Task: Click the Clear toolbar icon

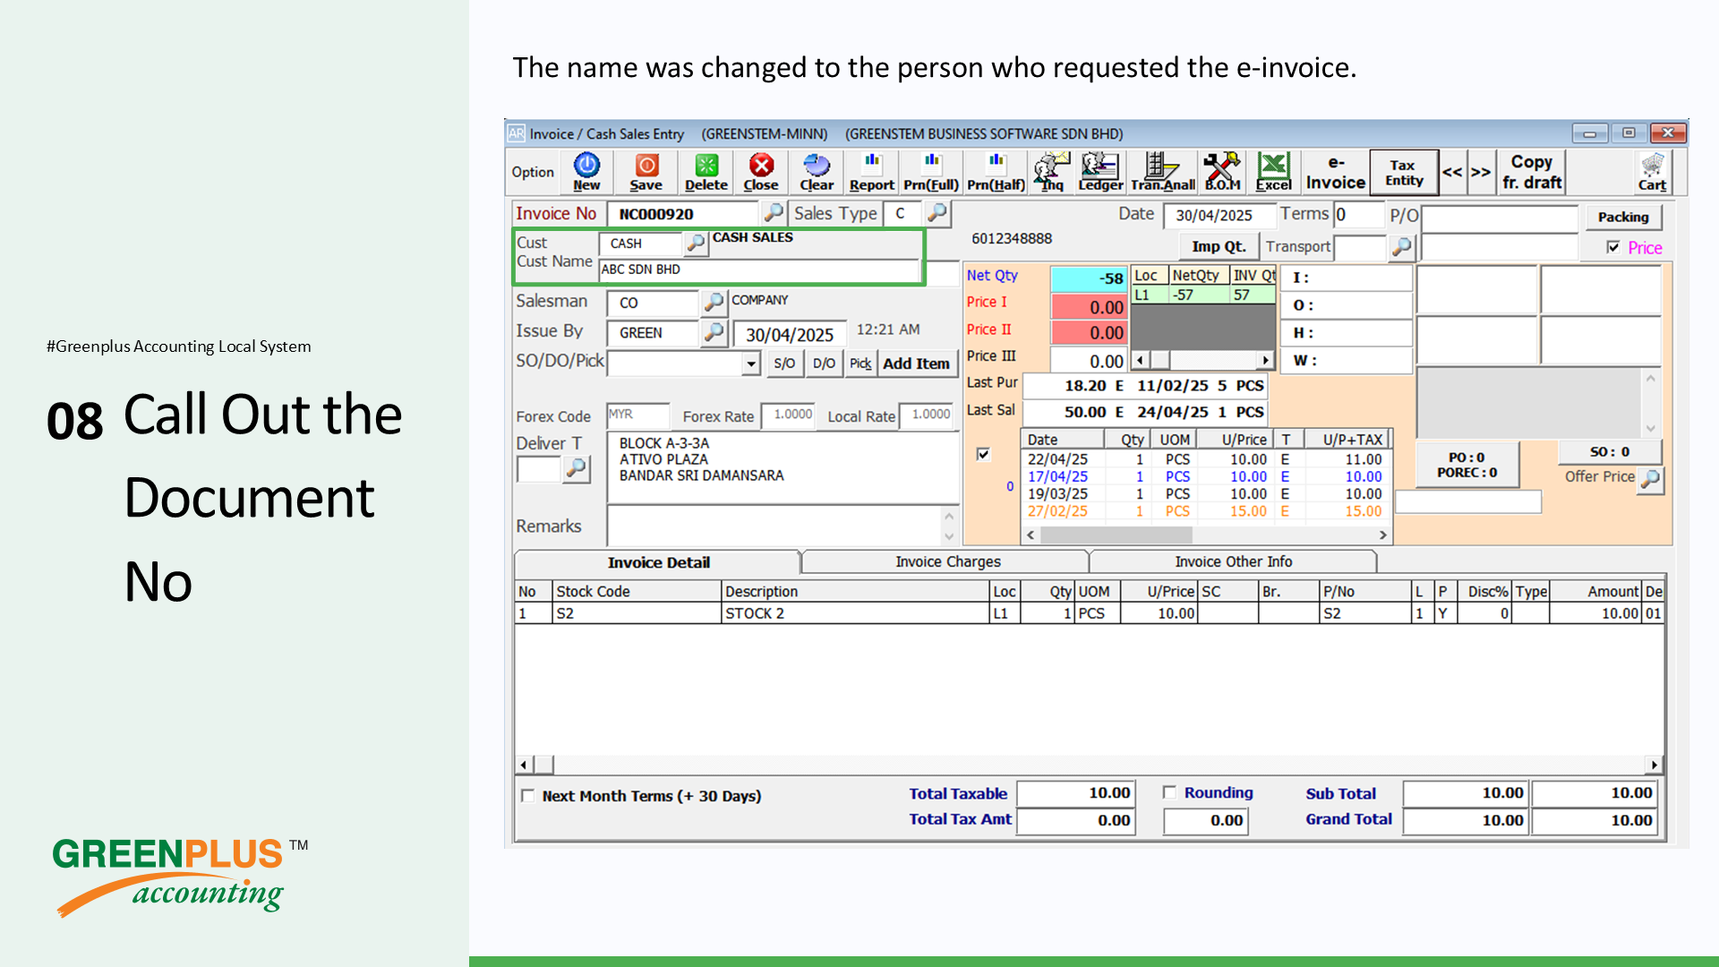Action: [x=817, y=172]
